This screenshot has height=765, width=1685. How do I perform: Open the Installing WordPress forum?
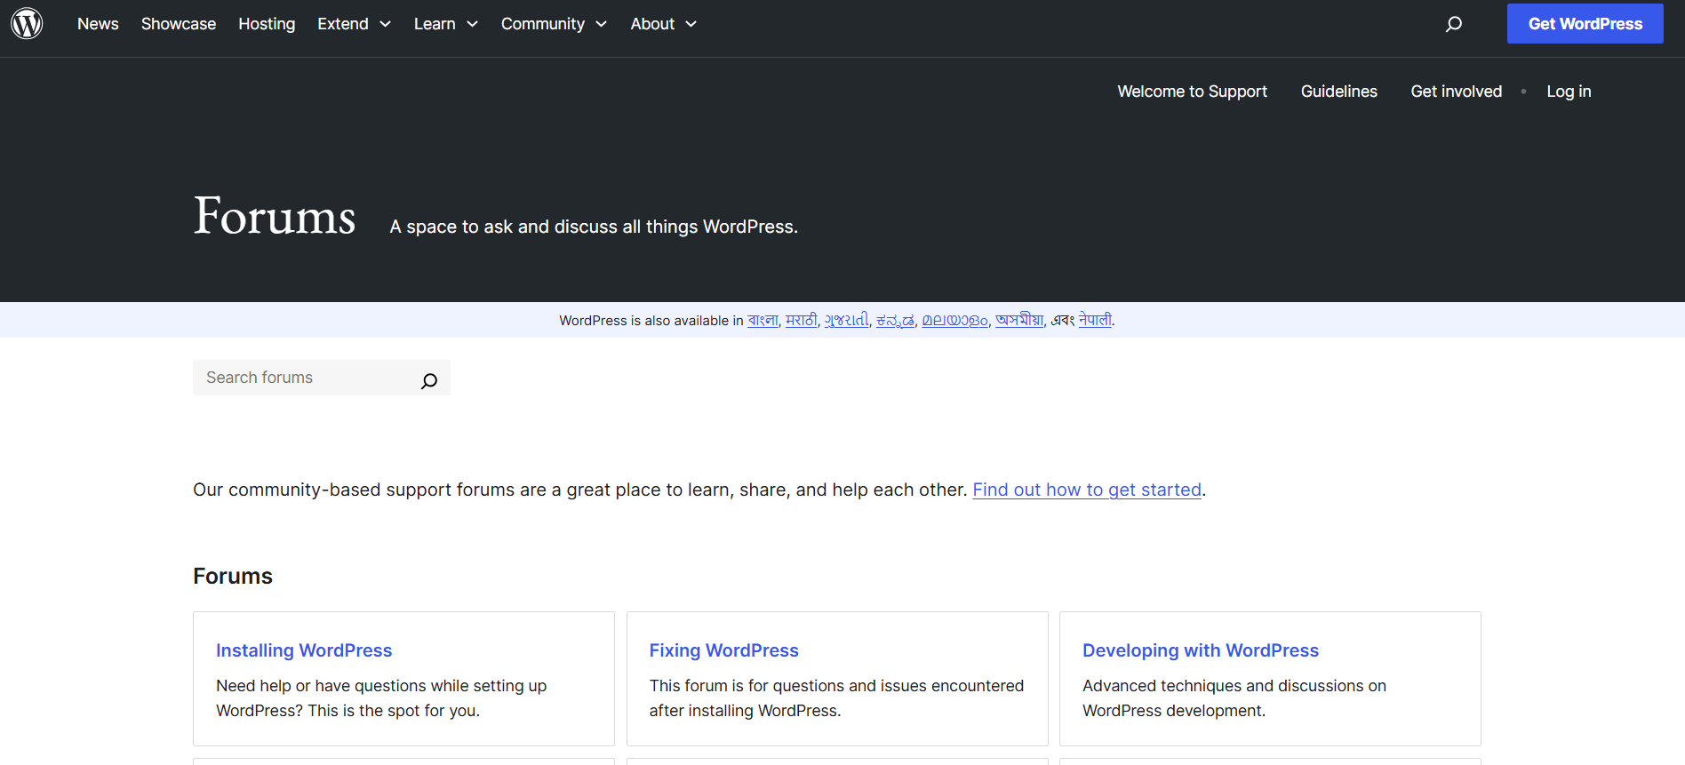(x=304, y=650)
